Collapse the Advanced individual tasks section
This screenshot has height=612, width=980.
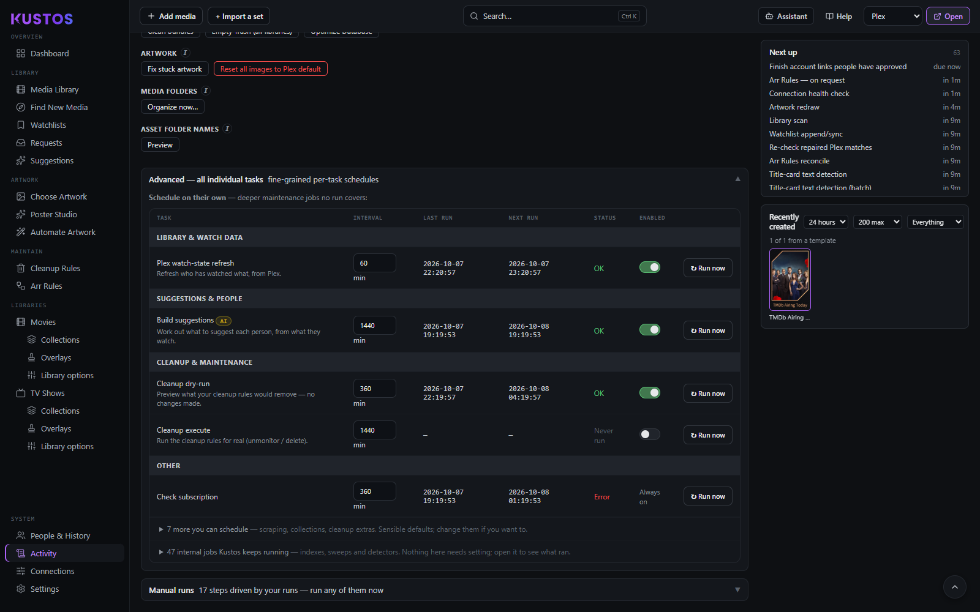coord(445,179)
